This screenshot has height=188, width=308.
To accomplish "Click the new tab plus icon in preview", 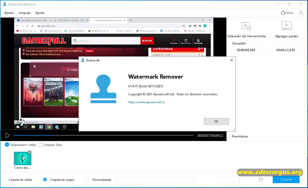I will point(130,20).
